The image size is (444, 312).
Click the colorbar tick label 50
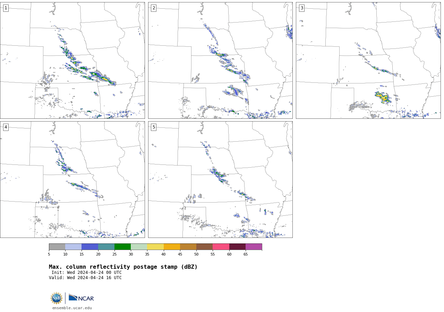(x=196, y=255)
